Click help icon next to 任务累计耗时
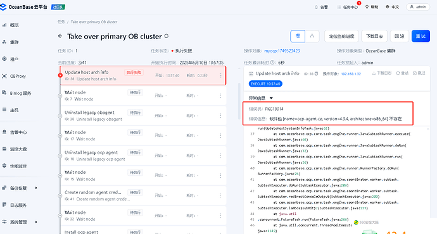 (x=272, y=63)
